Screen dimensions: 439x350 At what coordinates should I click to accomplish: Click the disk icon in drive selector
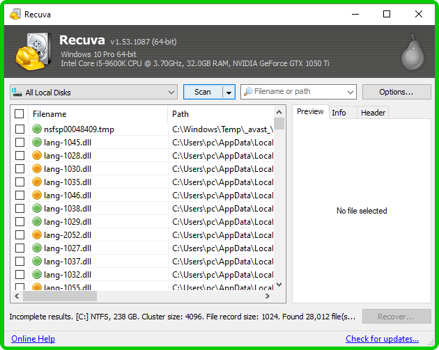click(x=17, y=92)
